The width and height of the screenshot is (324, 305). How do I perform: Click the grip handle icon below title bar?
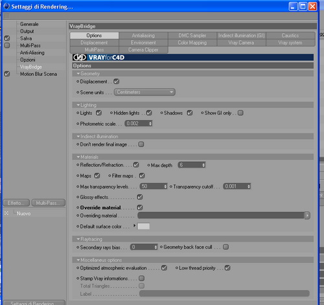tap(7, 16)
